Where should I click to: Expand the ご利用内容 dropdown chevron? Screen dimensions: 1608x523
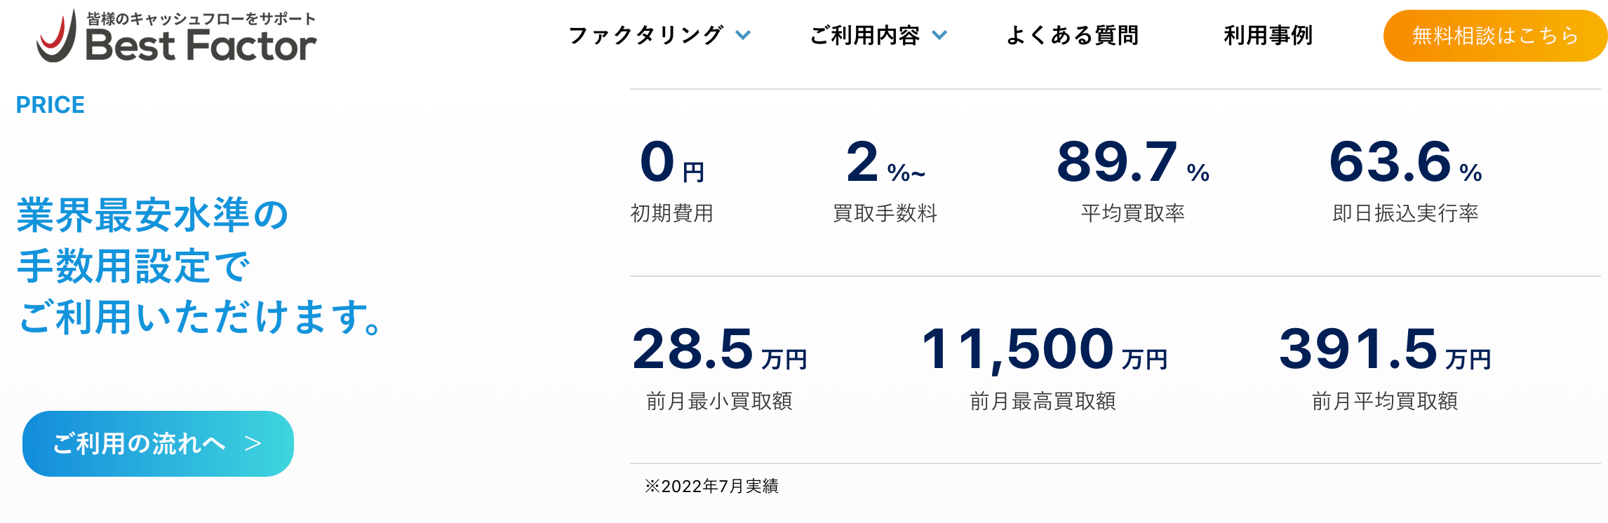tap(939, 35)
